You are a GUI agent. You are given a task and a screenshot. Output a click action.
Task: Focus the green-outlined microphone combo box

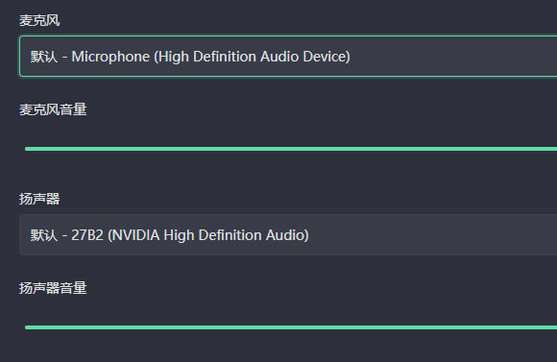[288, 56]
